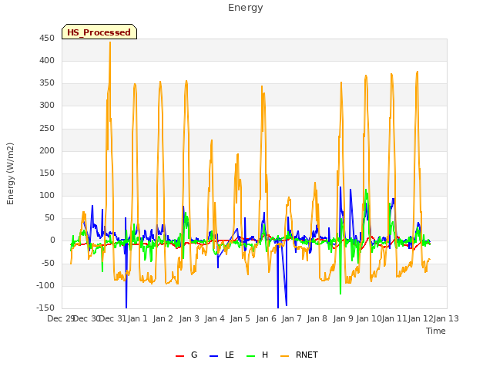Toggle the G series in legend
Image resolution: width=493 pixels, height=370 pixels.
click(x=186, y=355)
